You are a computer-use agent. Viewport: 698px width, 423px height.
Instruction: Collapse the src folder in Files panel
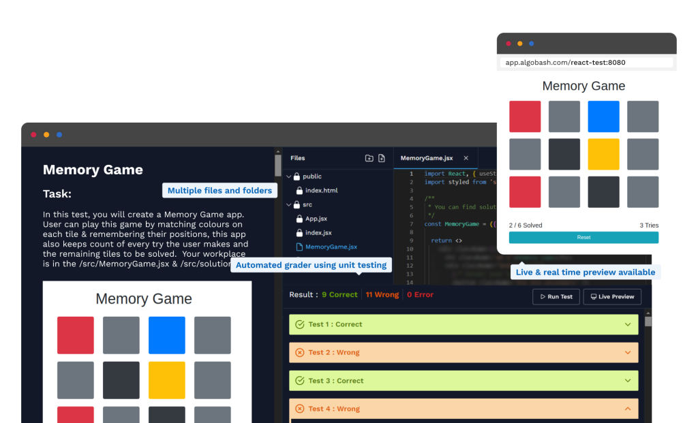288,204
